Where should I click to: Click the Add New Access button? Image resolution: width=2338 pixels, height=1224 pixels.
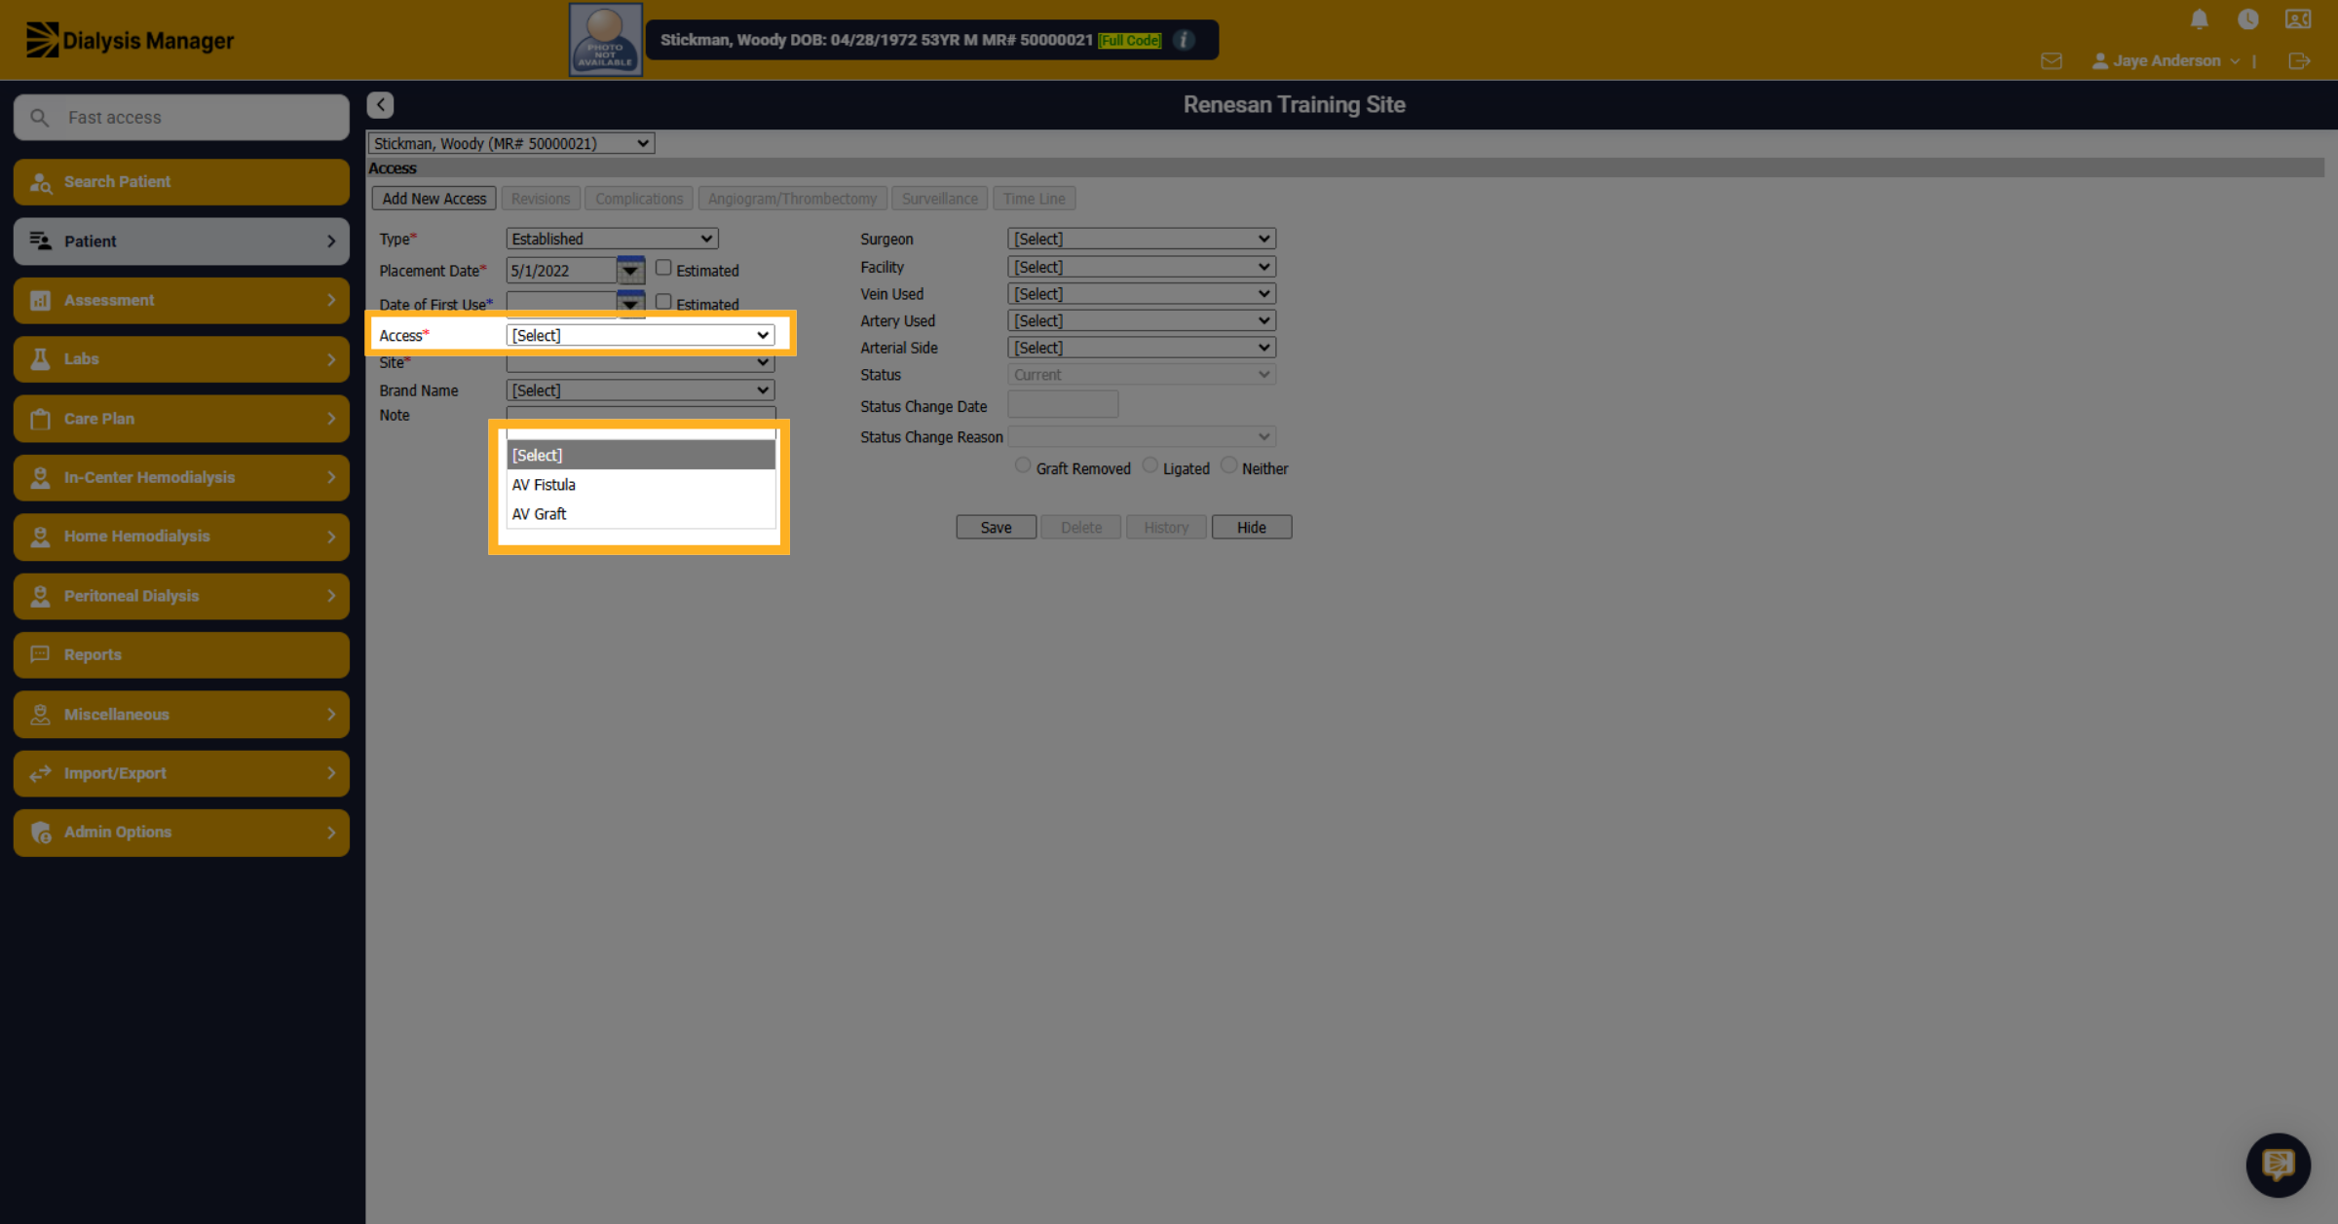pyautogui.click(x=434, y=199)
